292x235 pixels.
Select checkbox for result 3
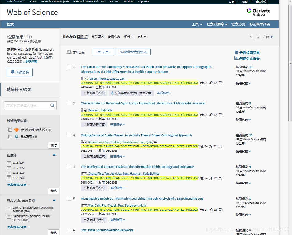[69, 135]
